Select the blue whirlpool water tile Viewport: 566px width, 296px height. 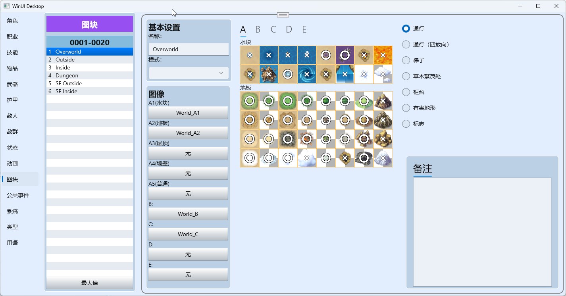(x=307, y=74)
